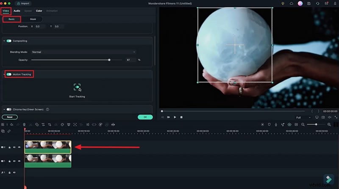The width and height of the screenshot is (339, 189).
Task: Click the timeline zoom slider handle
Action: 316,124
